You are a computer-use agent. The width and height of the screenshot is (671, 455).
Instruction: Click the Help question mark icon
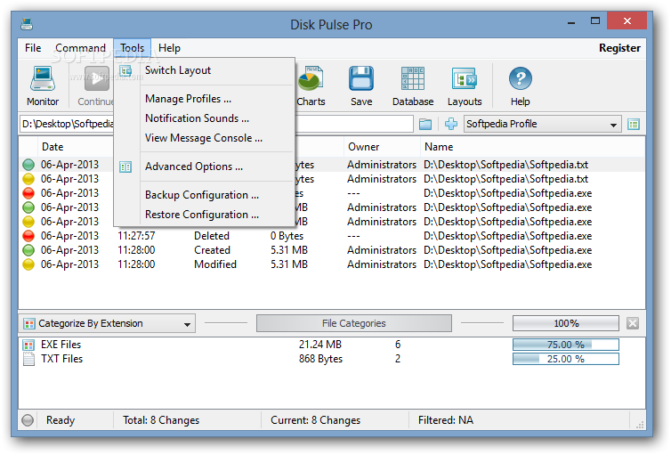(x=520, y=78)
